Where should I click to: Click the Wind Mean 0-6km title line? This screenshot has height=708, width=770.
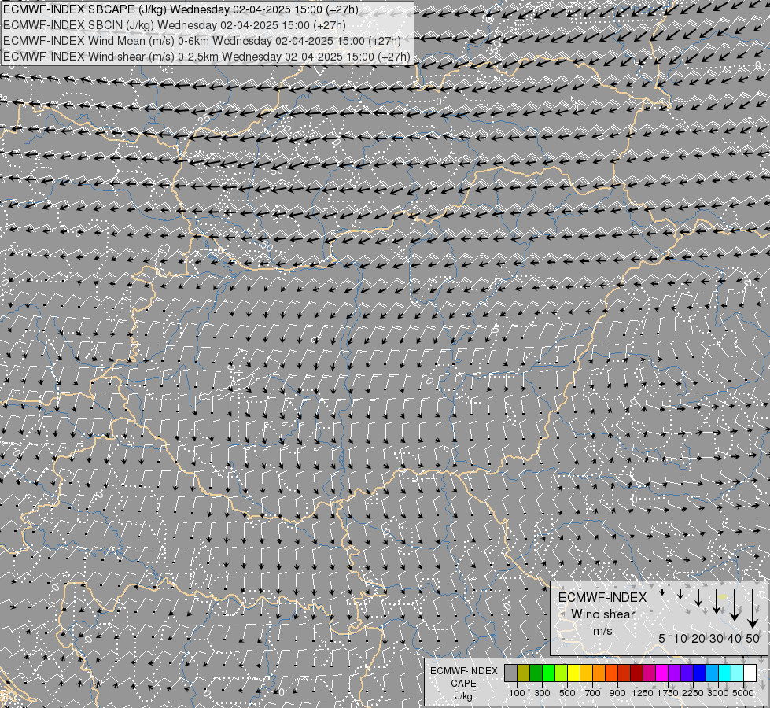click(202, 41)
